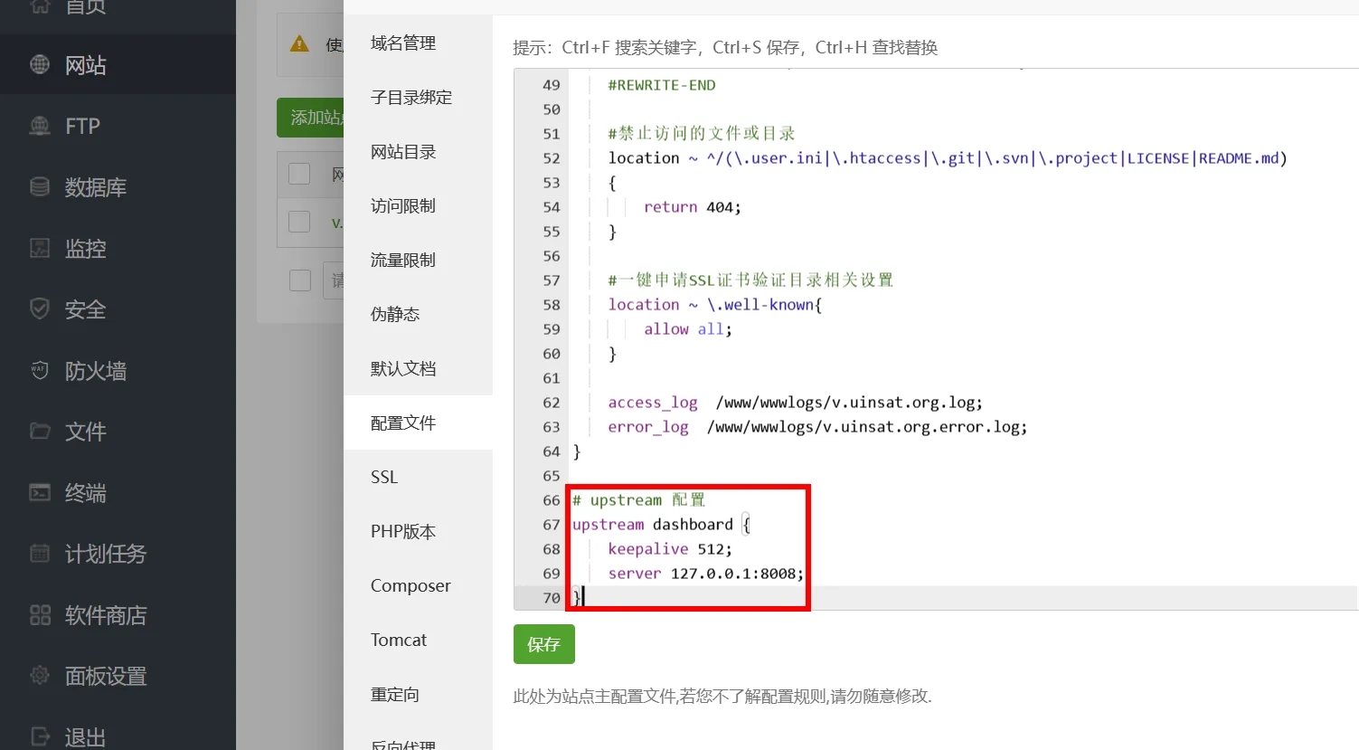The height and width of the screenshot is (750, 1359).
Task: Click the 面板设置 gear icon
Action: pyautogui.click(x=40, y=676)
